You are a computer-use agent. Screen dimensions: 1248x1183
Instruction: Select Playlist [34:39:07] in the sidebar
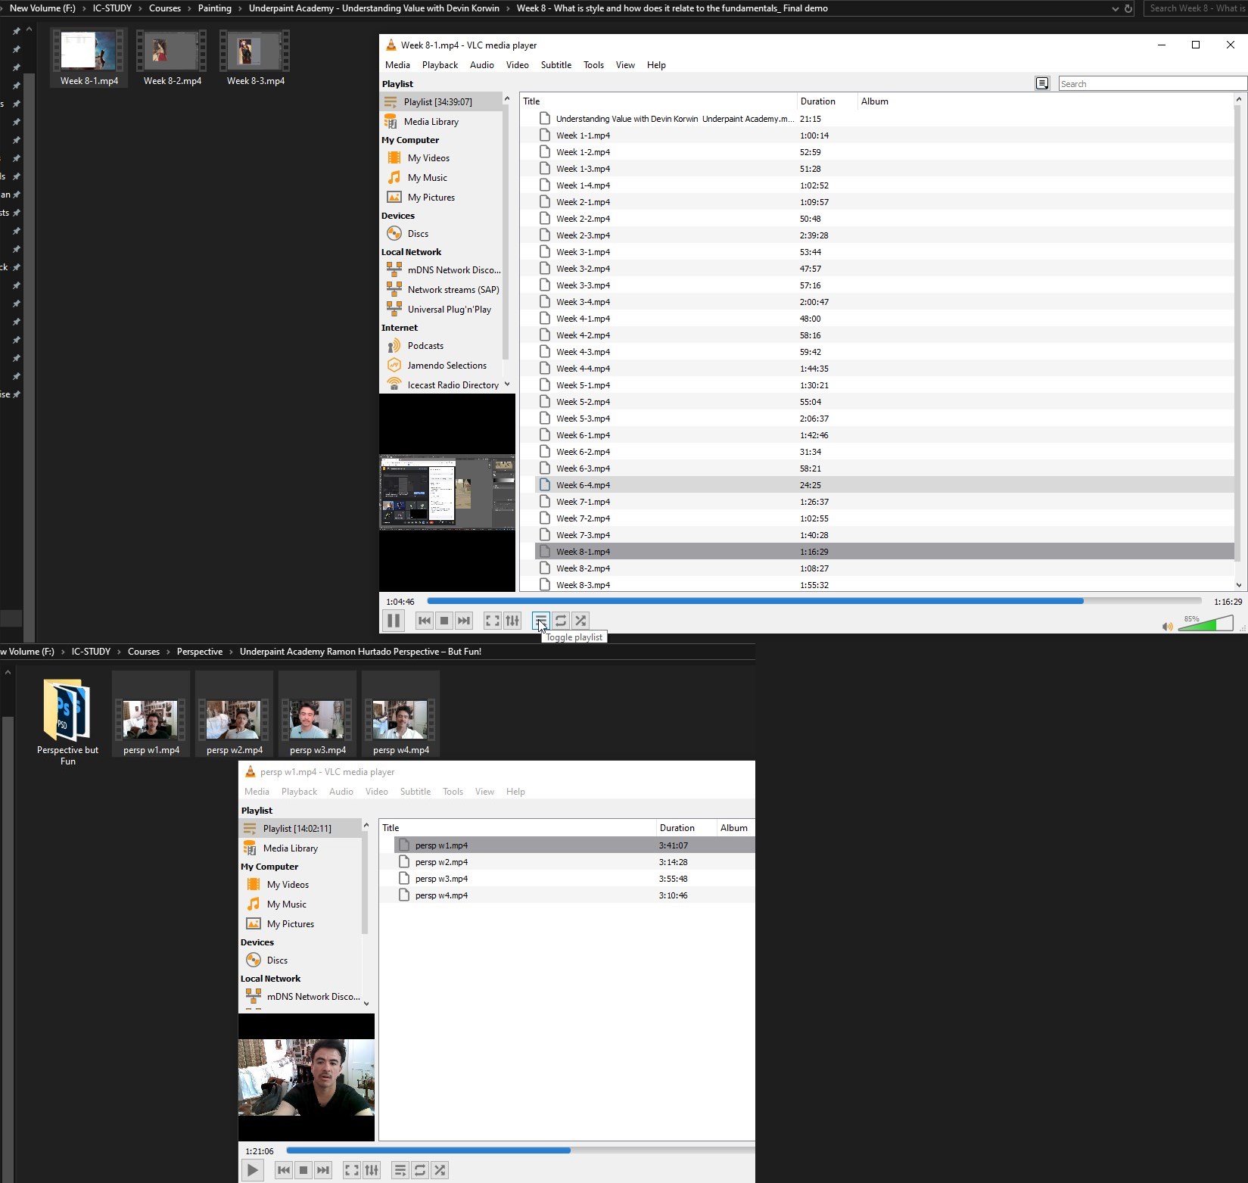coord(440,101)
